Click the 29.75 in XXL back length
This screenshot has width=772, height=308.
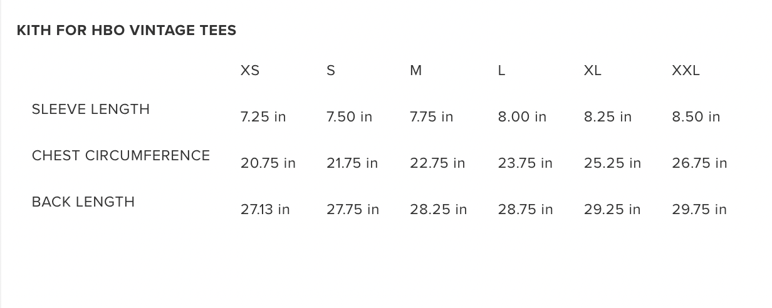(x=699, y=210)
